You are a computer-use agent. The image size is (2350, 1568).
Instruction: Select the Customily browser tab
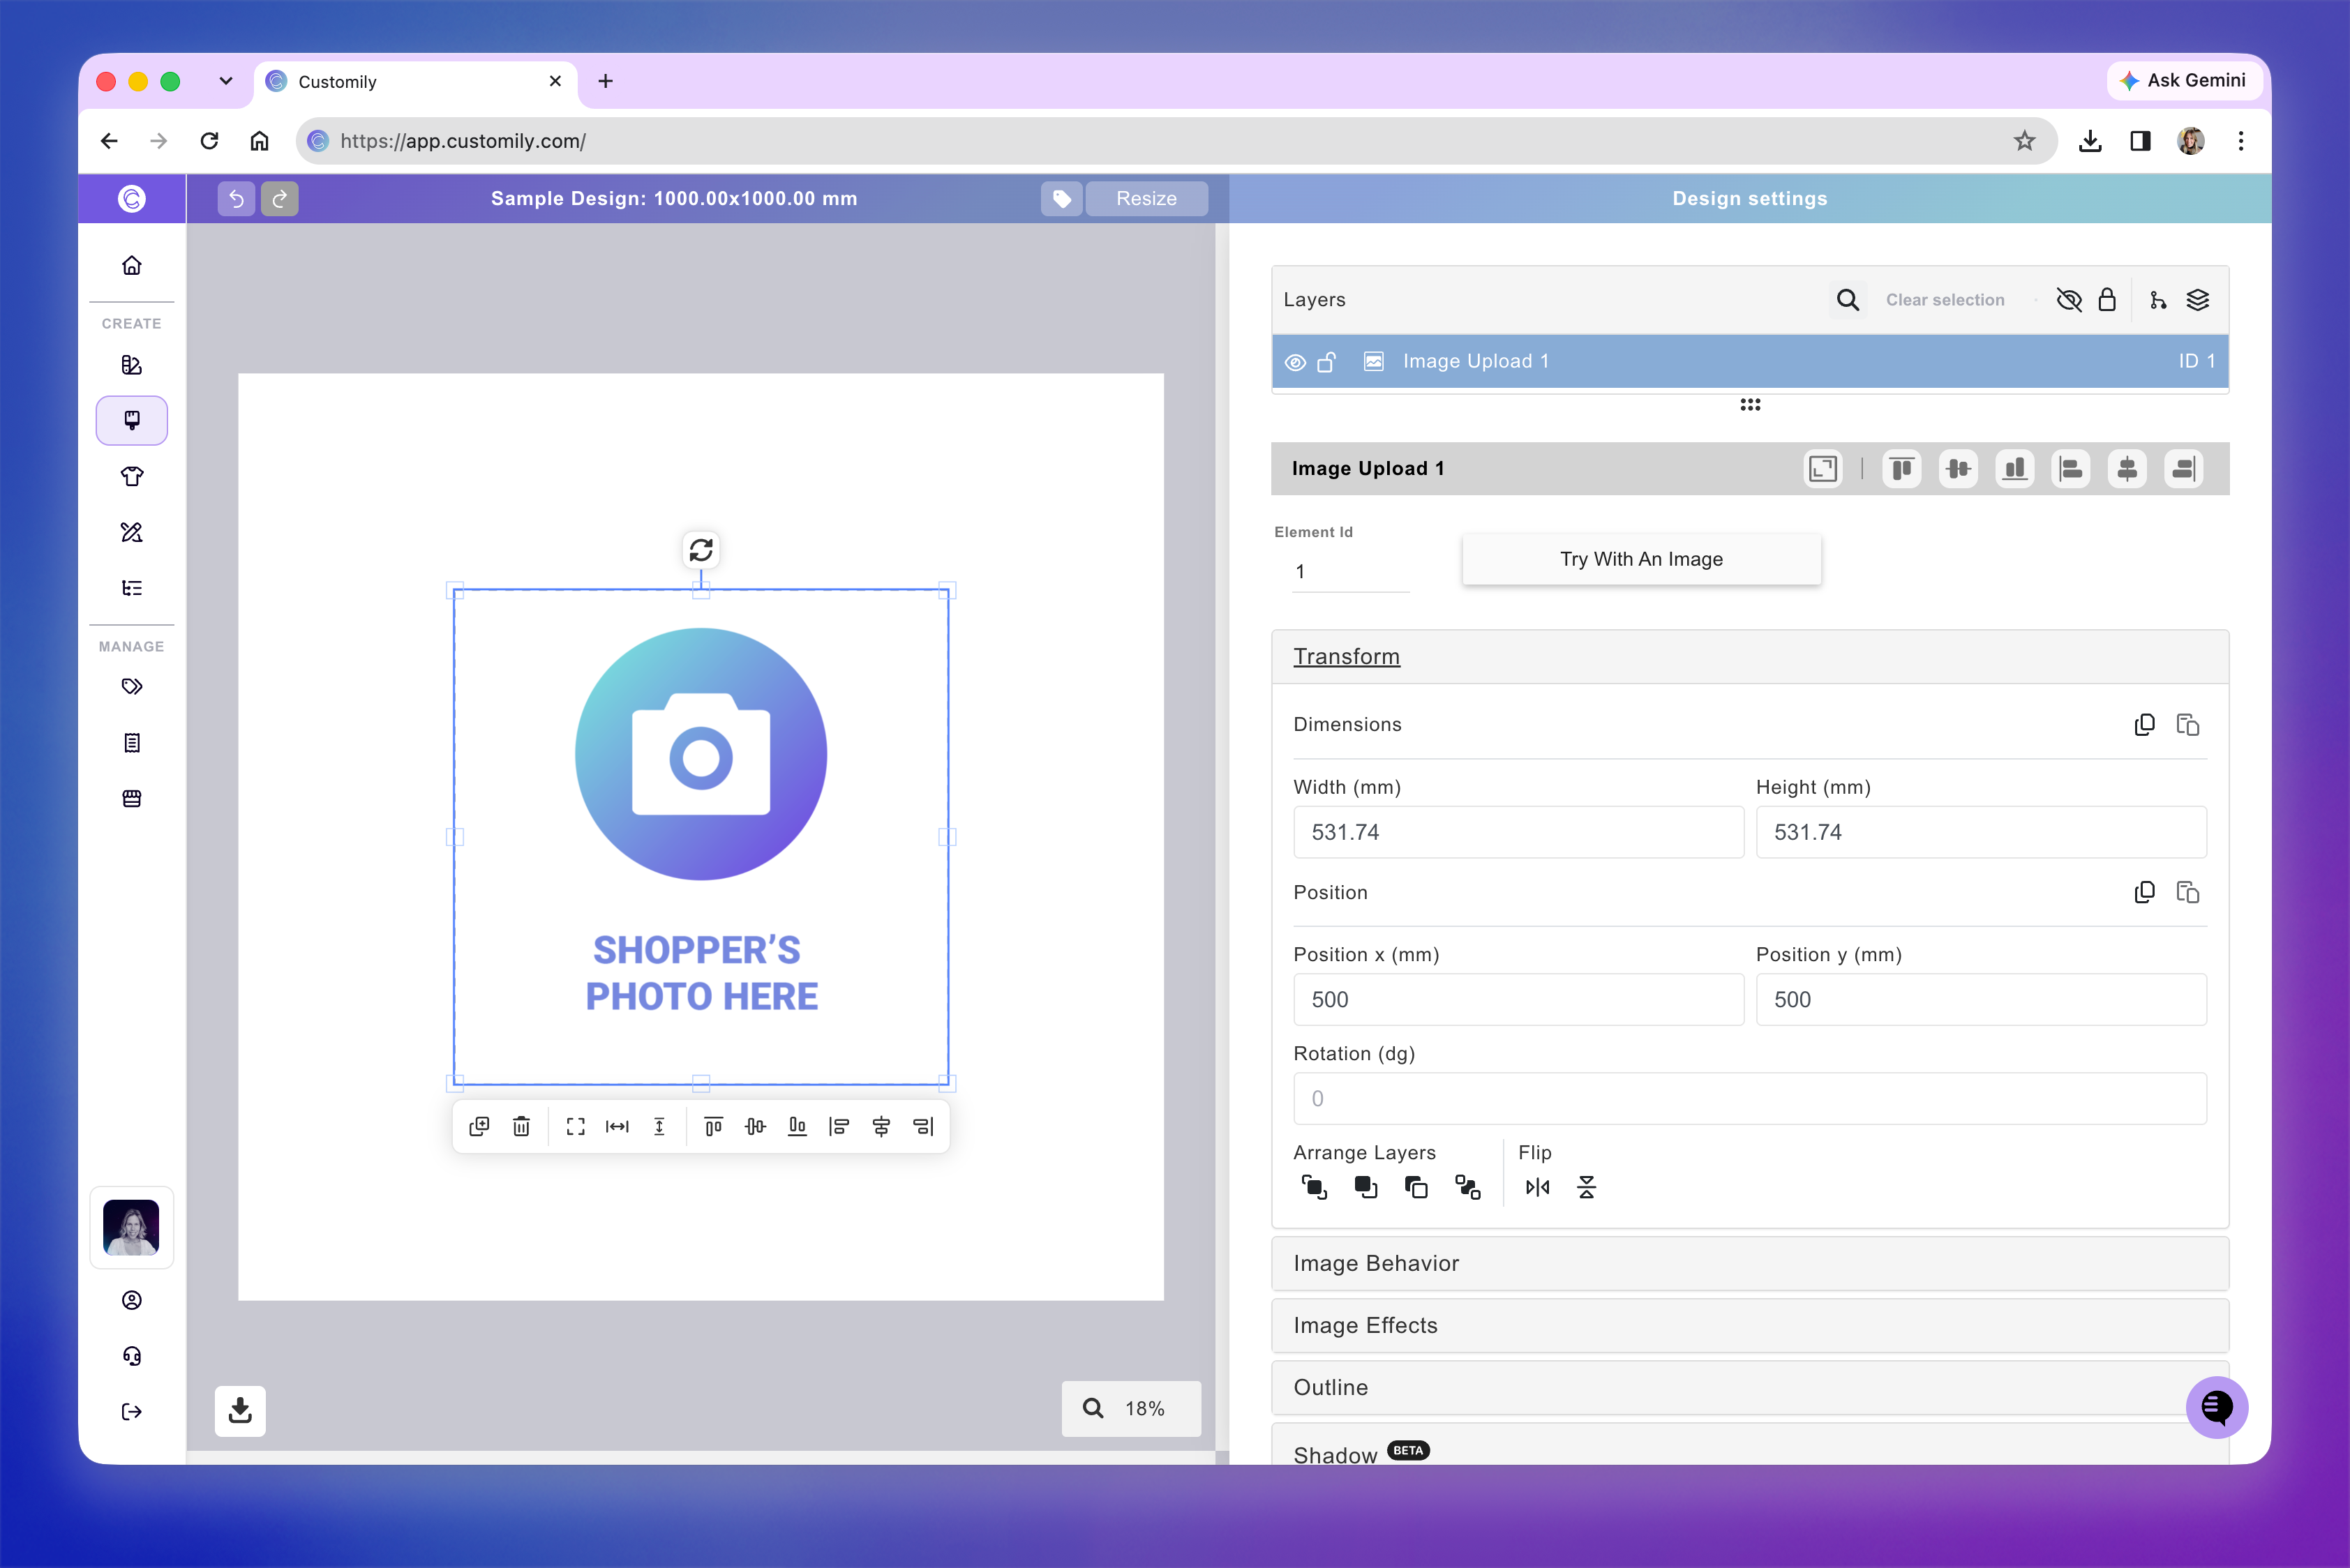[x=416, y=82]
